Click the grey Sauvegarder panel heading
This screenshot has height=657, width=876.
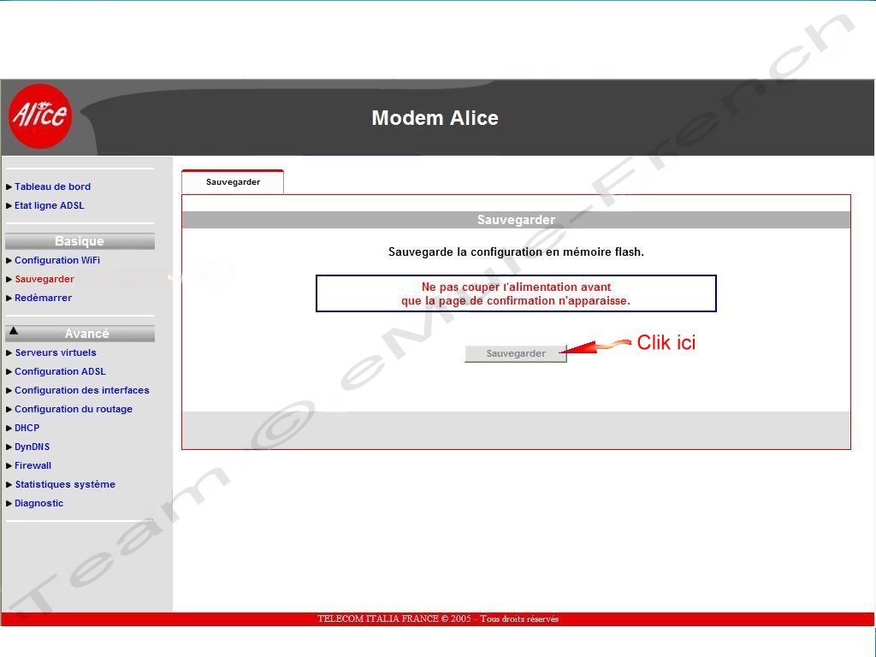click(x=516, y=220)
